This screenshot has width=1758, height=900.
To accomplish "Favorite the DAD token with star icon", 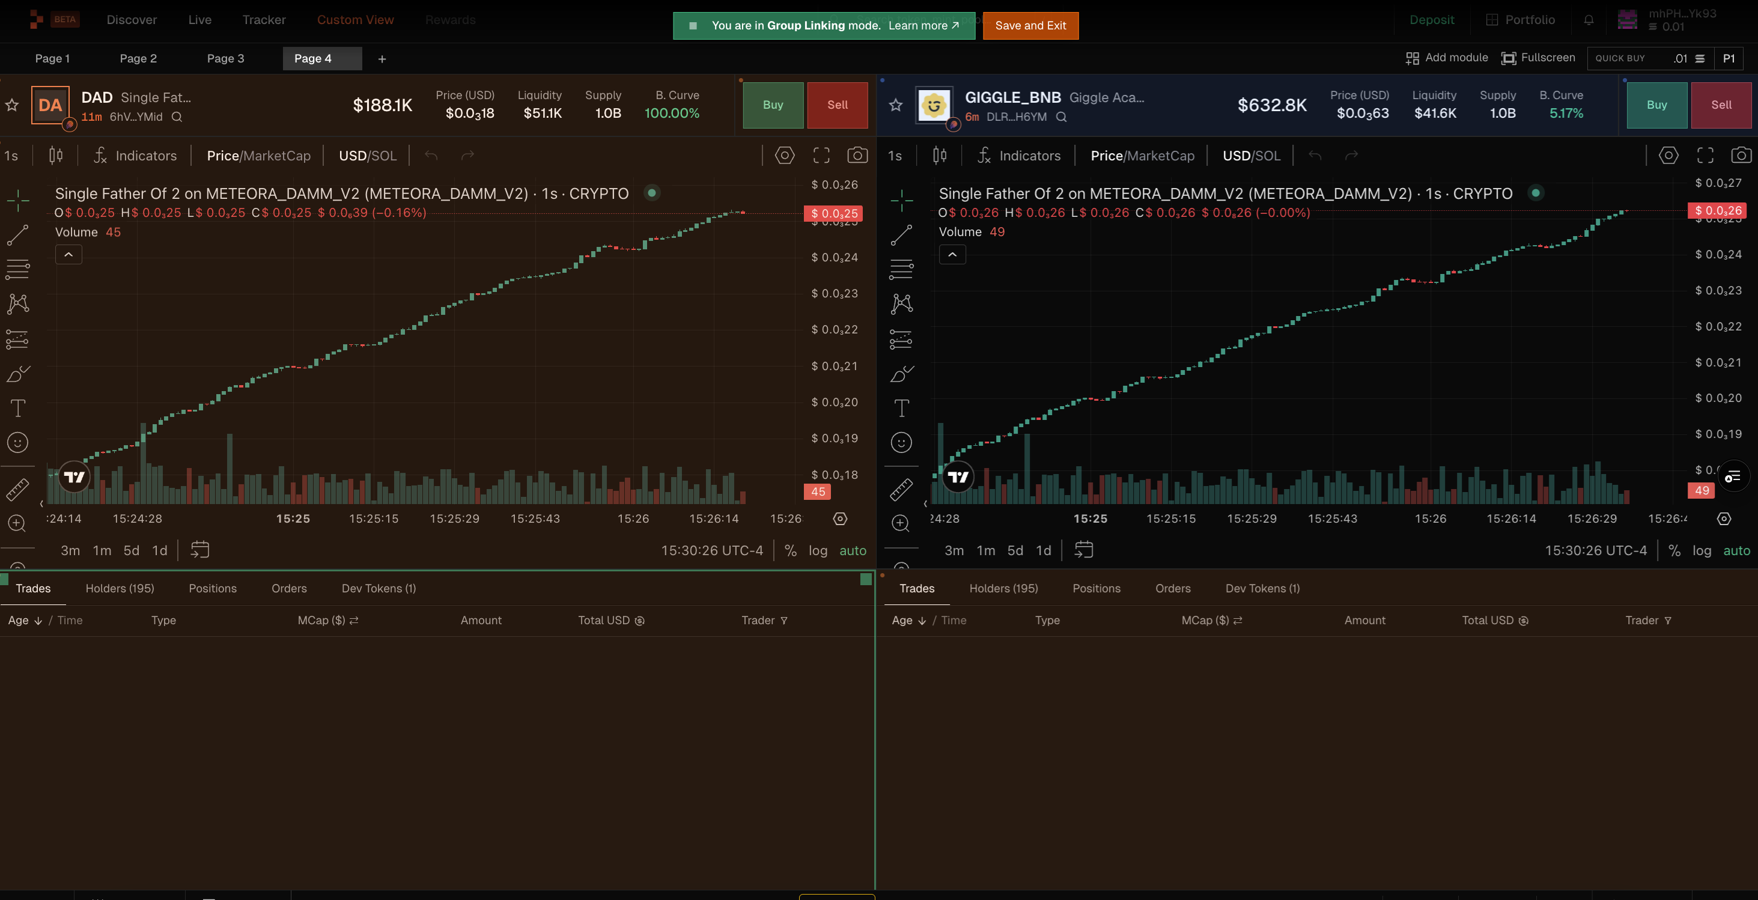I will [11, 105].
